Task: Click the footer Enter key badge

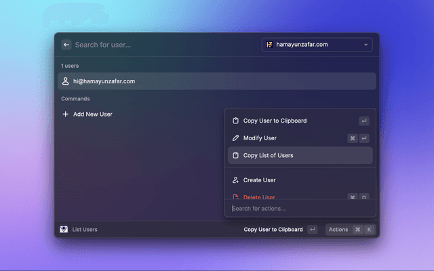Action: pos(312,230)
